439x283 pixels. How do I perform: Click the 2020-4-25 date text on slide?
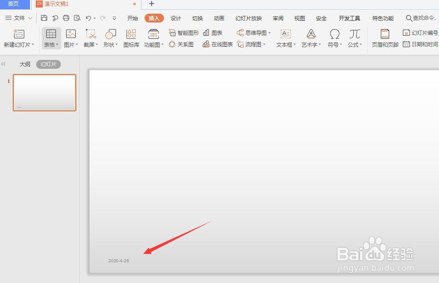pos(119,261)
